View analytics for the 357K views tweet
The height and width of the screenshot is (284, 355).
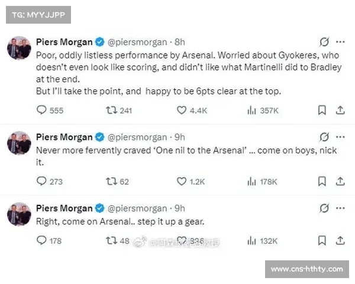(x=251, y=110)
